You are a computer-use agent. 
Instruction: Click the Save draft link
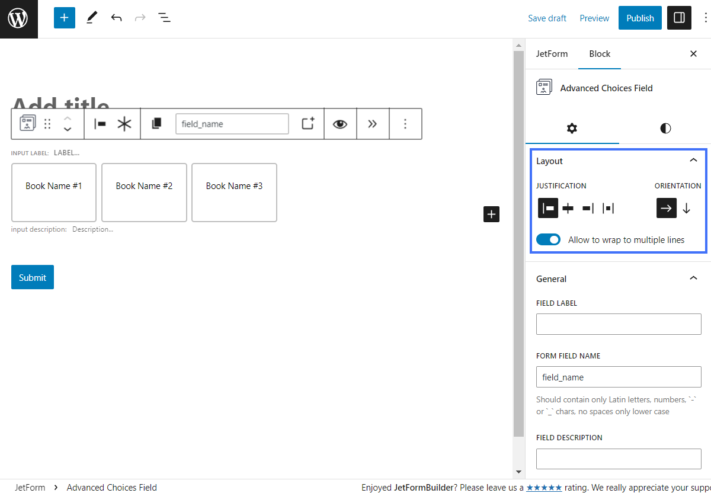click(547, 18)
